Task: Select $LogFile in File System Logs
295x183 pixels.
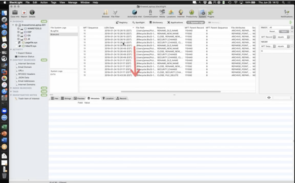Action: click(64, 31)
